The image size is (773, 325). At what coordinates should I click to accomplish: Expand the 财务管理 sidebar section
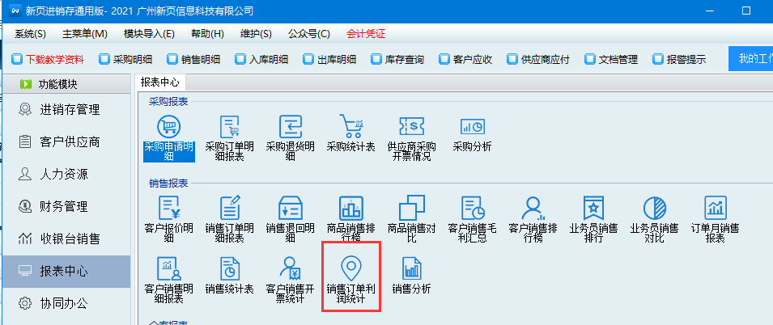point(65,206)
